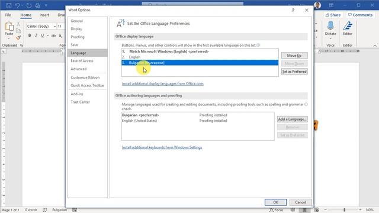Copy selection using copy icon

click(18, 31)
